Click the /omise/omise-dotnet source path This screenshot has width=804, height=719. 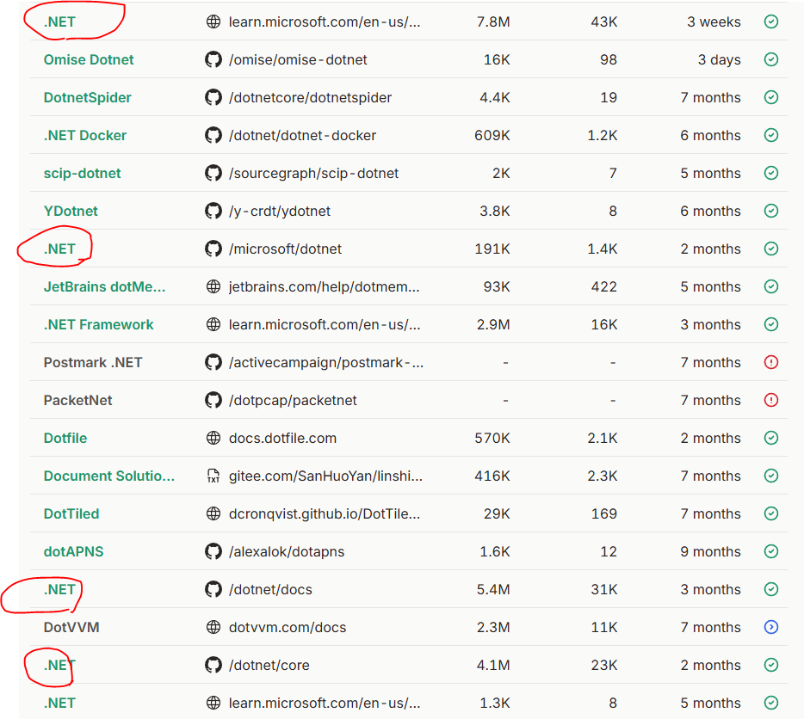tap(298, 60)
